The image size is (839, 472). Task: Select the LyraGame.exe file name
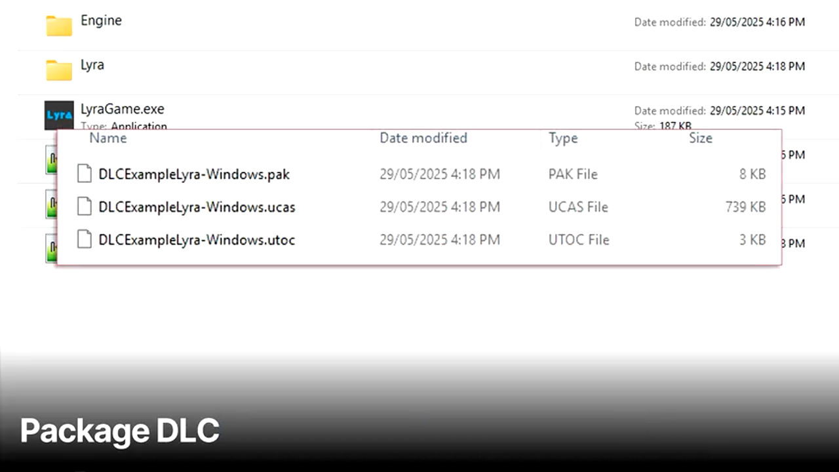point(123,109)
